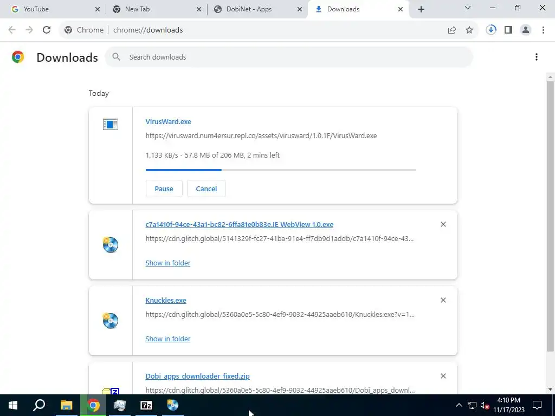Open Chrome's three-dot menu in the toolbar
This screenshot has width=555, height=416.
[x=543, y=30]
